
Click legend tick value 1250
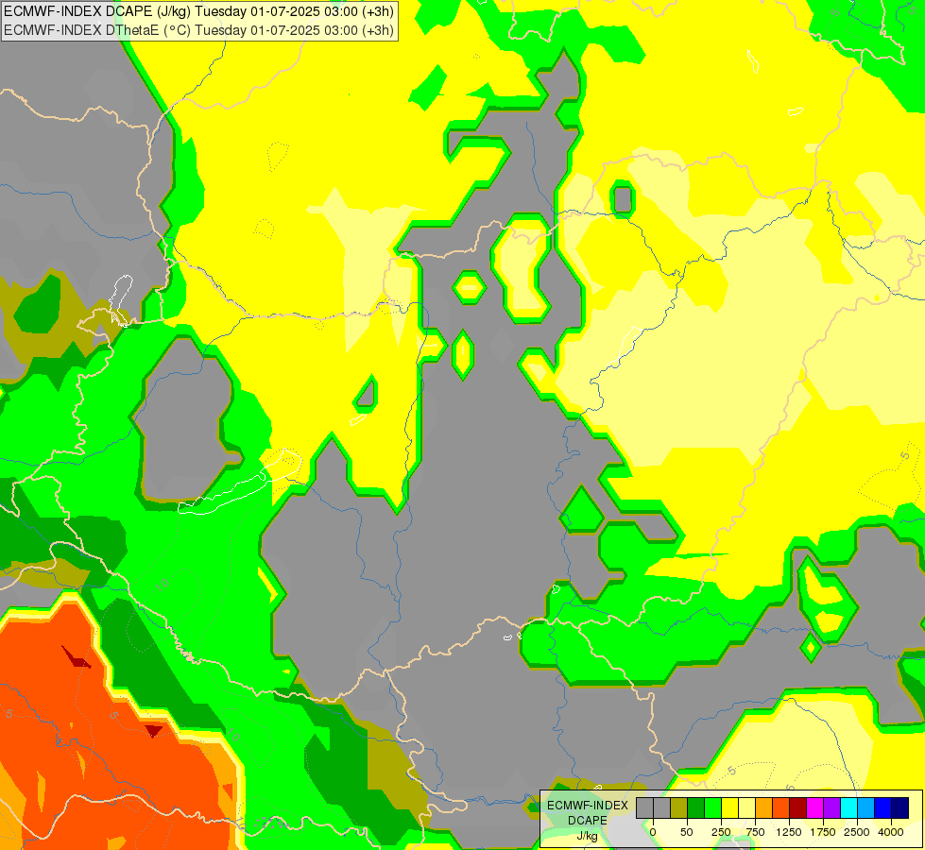pyautogui.click(x=789, y=832)
